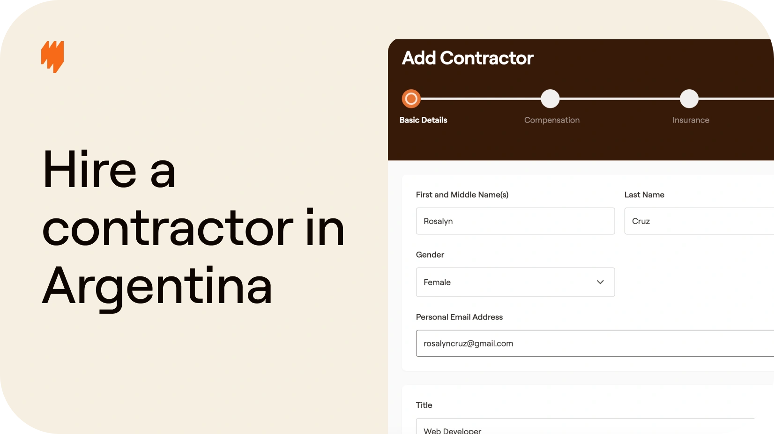The image size is (774, 434).
Task: Click the Title field with Web Developer
Action: pos(585,427)
